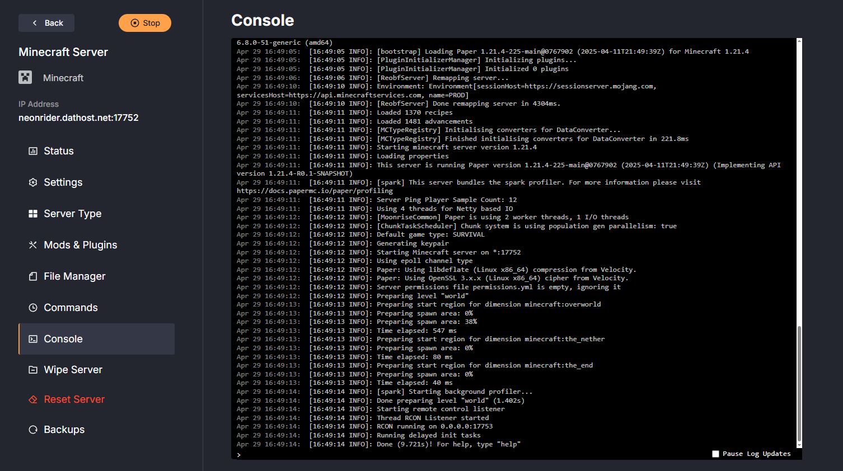Image resolution: width=843 pixels, height=471 pixels.
Task: Click the Reset Server link
Action: [74, 399]
